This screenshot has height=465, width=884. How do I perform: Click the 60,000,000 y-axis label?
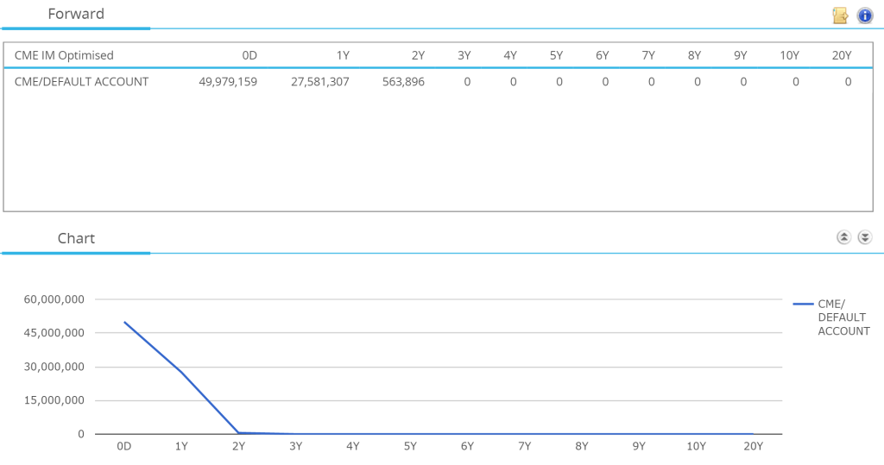click(x=54, y=299)
